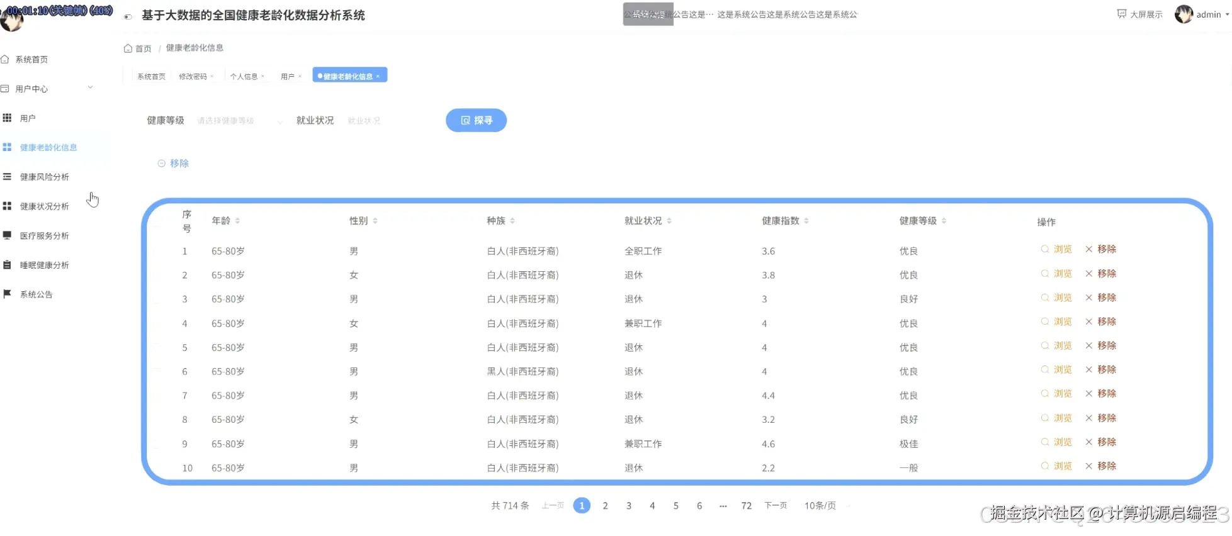Image resolution: width=1232 pixels, height=536 pixels.
Task: Click the 用户 grid icon in sidebar
Action: coord(7,118)
